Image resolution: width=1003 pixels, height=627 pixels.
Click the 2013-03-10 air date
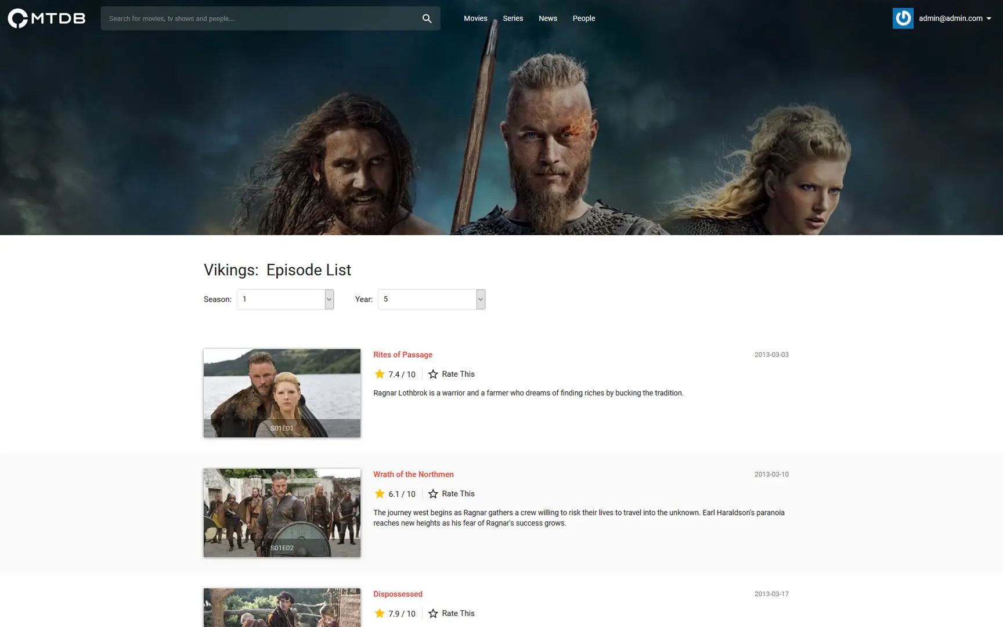(771, 474)
